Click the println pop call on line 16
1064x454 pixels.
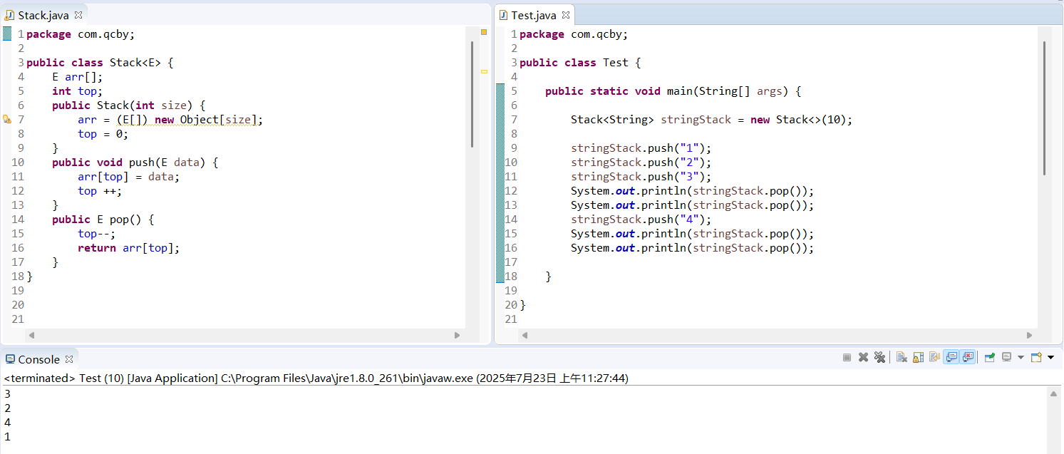coord(692,248)
